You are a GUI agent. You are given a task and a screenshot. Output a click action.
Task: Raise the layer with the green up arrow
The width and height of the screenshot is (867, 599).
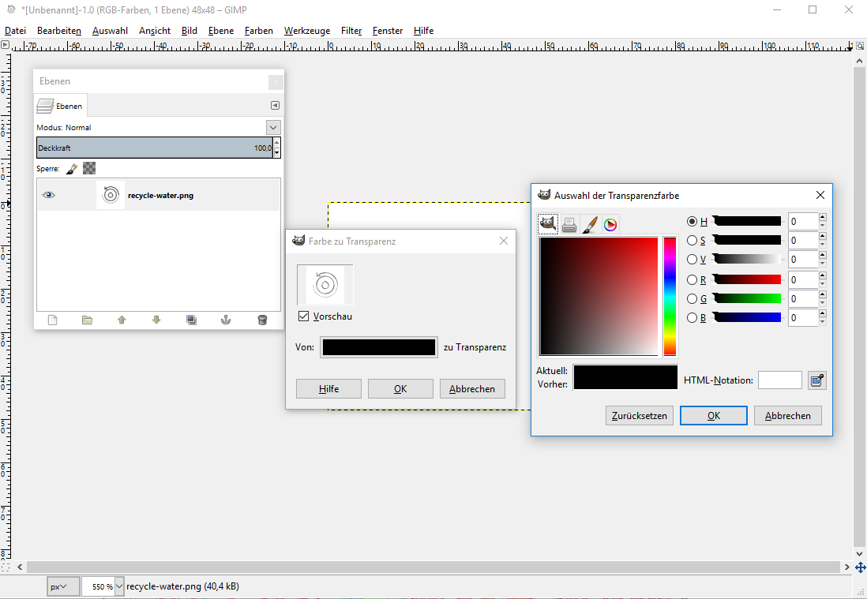(121, 320)
